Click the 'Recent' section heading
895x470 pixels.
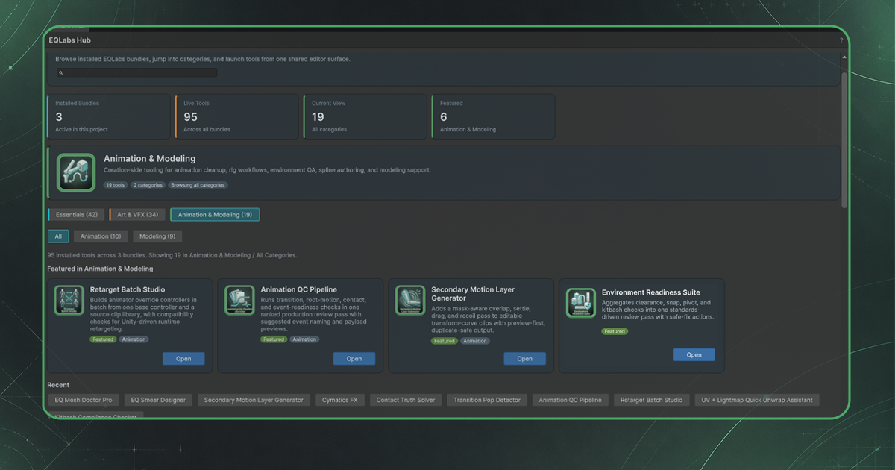tap(58, 385)
